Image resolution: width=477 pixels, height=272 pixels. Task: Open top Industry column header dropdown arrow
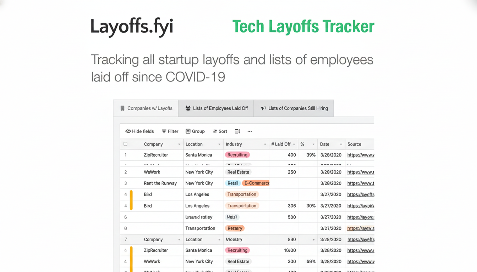(x=265, y=144)
